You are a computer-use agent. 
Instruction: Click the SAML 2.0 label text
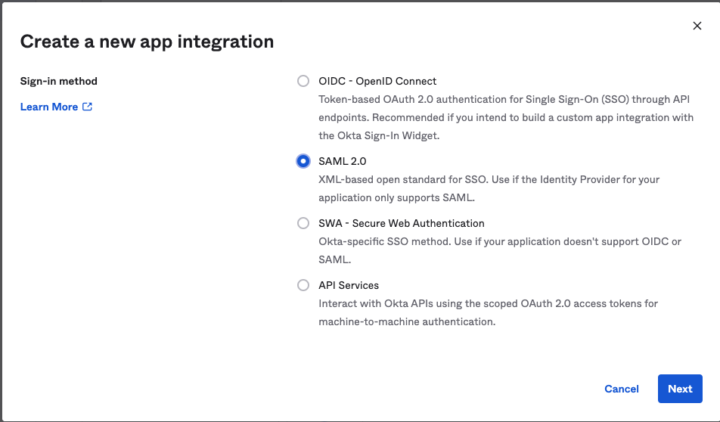(x=343, y=161)
